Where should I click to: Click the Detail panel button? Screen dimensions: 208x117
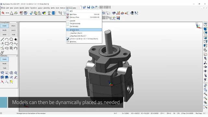click(4, 35)
